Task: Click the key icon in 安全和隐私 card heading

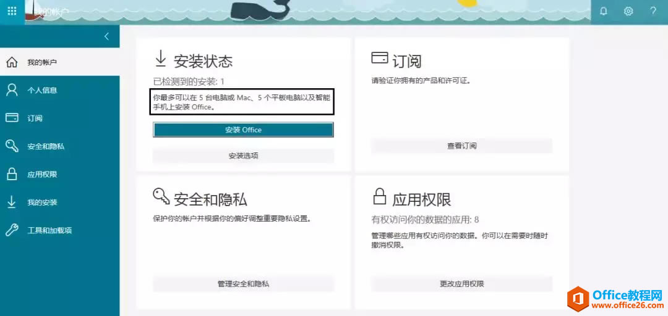Action: click(161, 196)
